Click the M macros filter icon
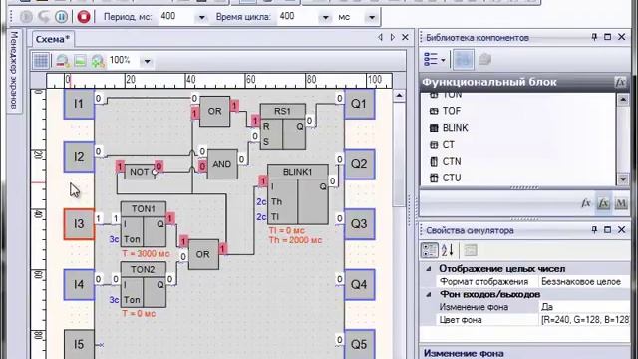 tap(621, 203)
